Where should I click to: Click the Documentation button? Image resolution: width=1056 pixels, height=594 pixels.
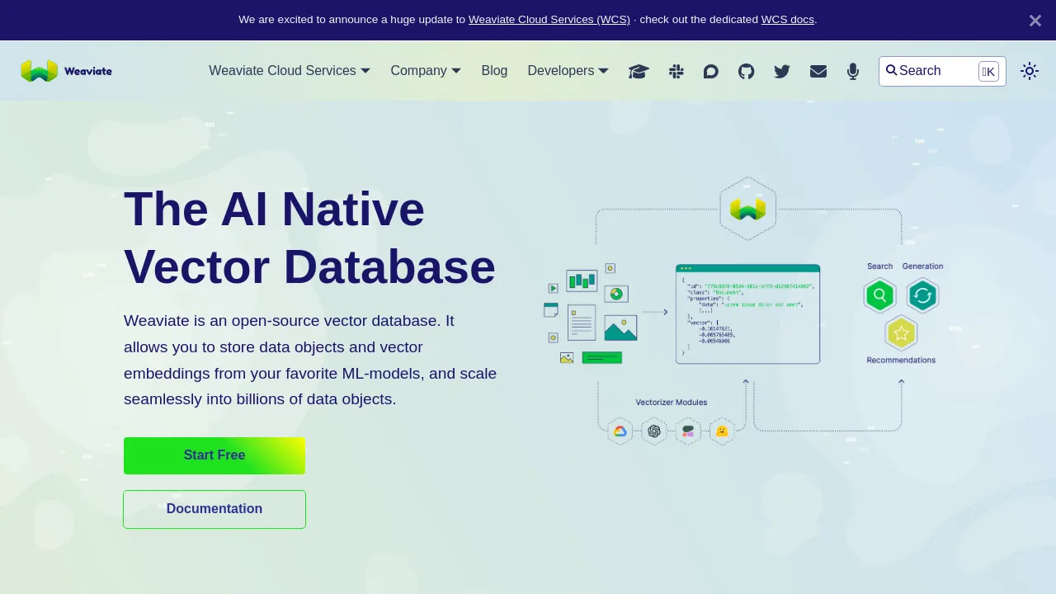[x=214, y=509]
